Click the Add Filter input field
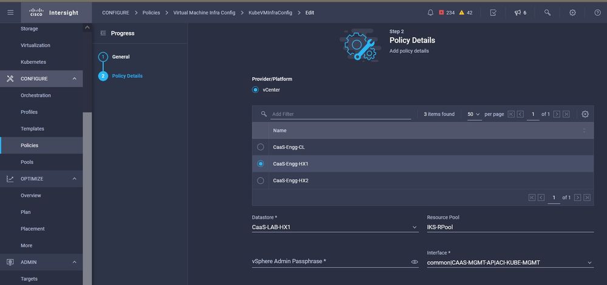 [341, 114]
